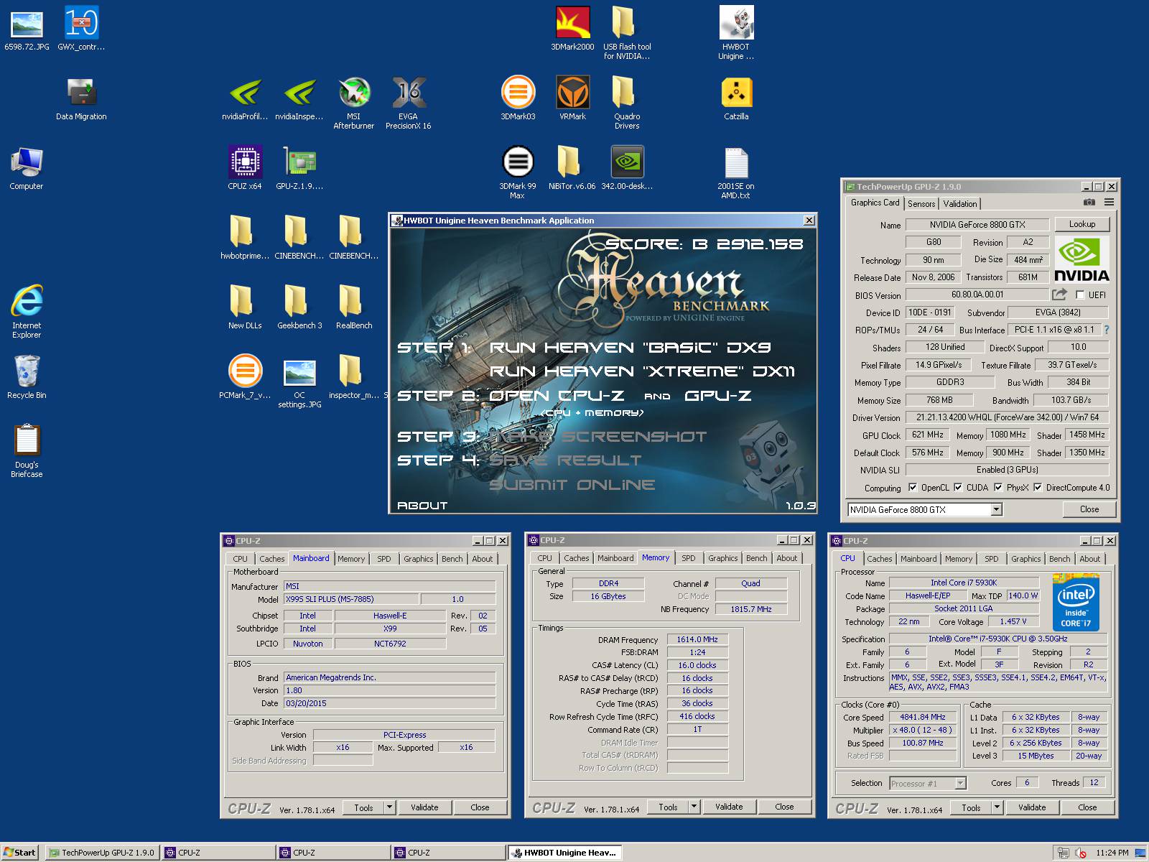
Task: Open the GPU selection dropdown in GPU-Z
Action: (996, 509)
